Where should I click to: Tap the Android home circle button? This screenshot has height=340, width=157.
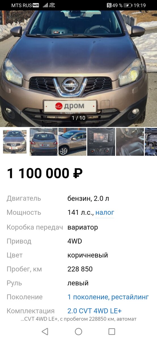click(x=78, y=331)
